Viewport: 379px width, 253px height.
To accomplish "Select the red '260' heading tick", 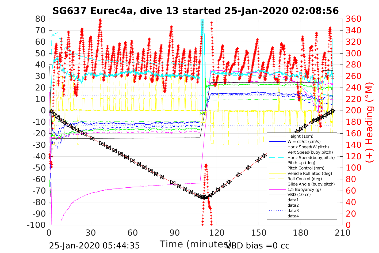I will [354, 76].
